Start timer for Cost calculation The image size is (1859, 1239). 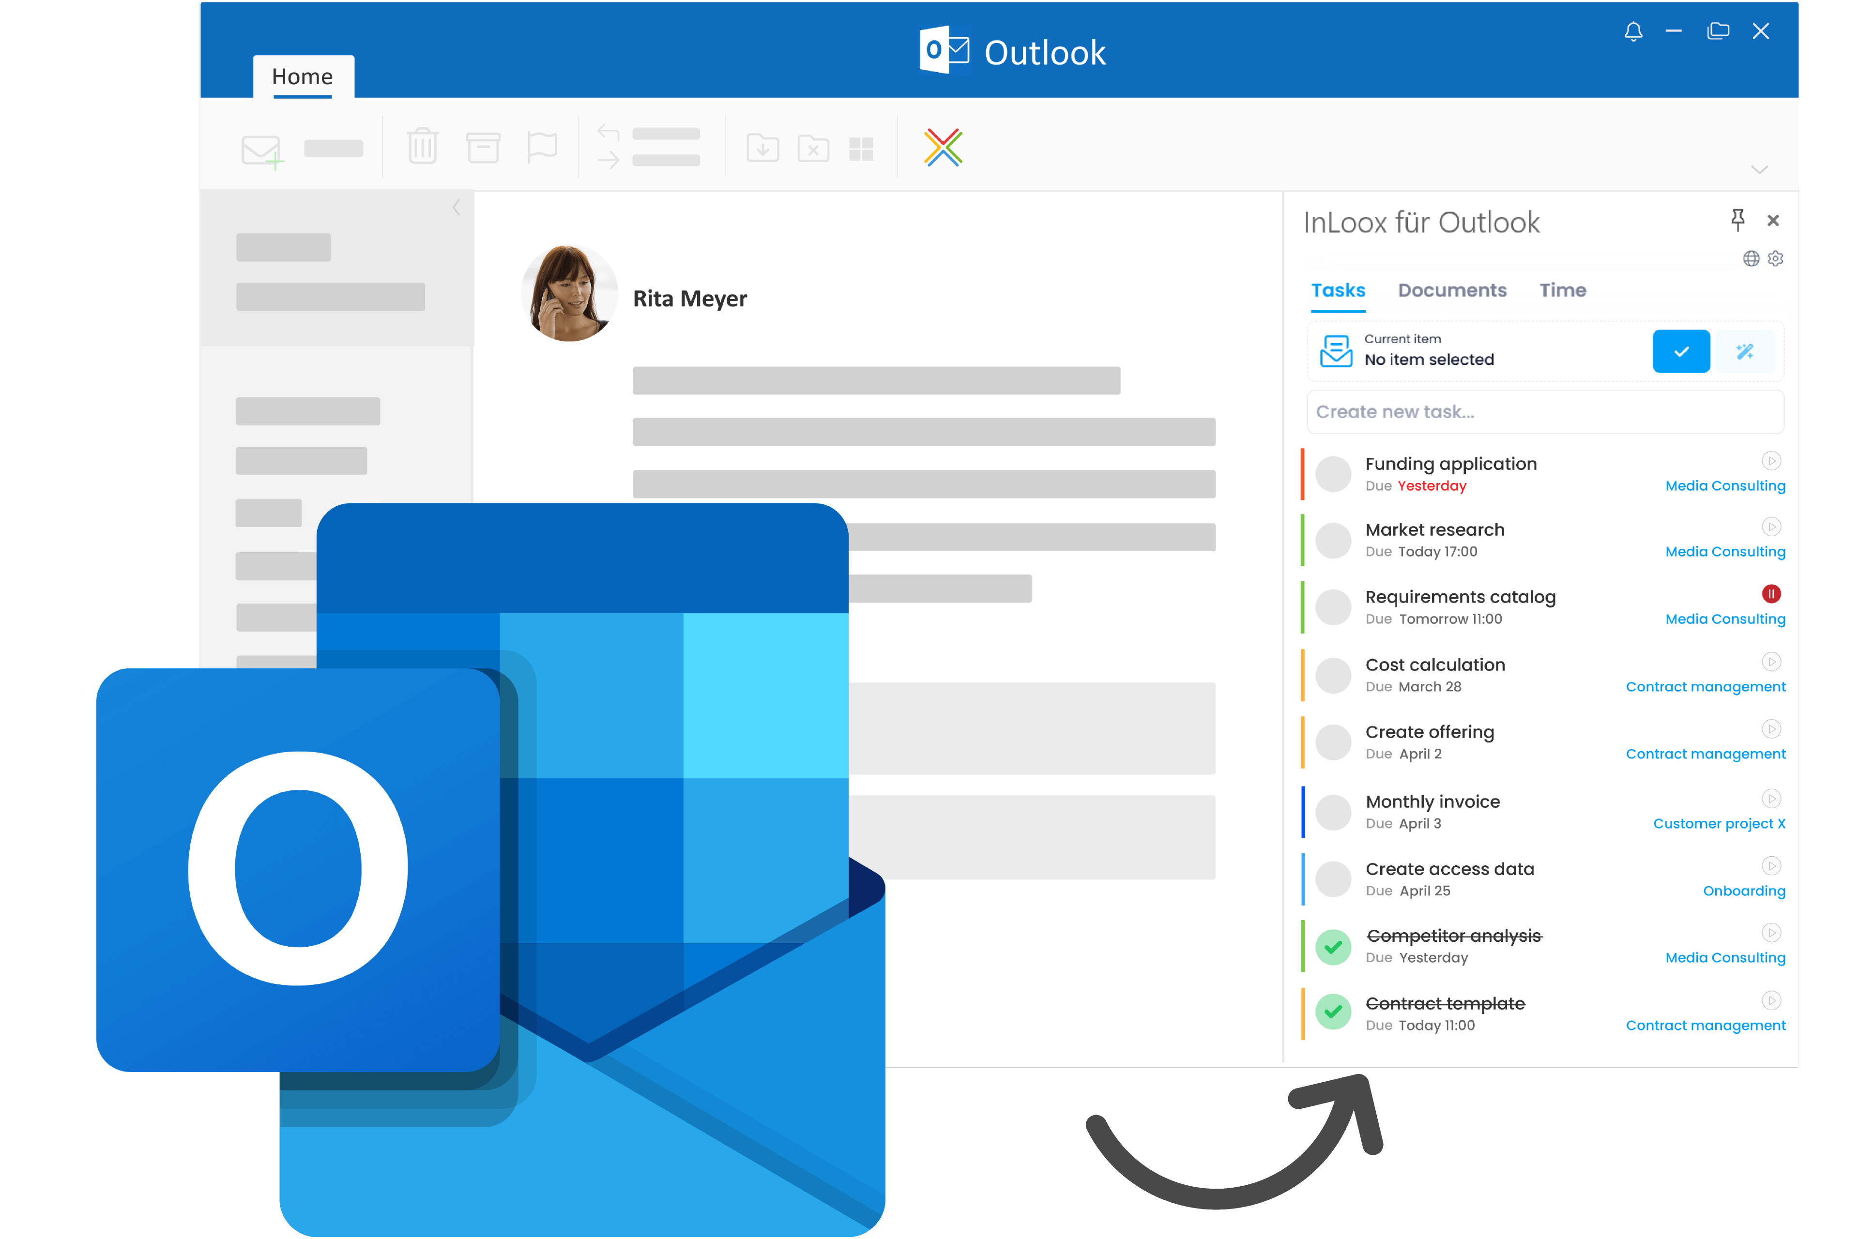click(1771, 662)
